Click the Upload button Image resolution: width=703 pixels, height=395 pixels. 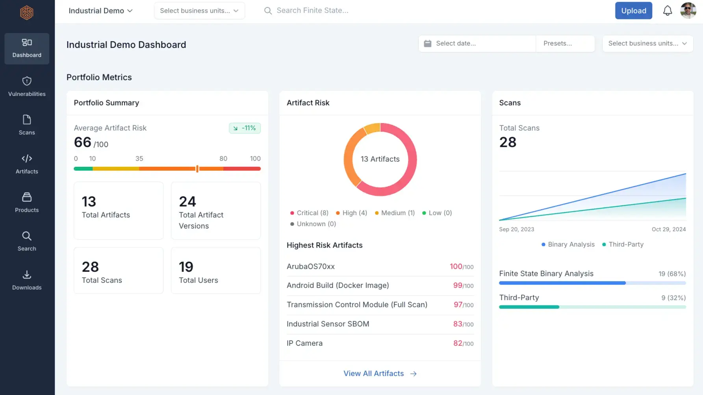[x=633, y=11]
